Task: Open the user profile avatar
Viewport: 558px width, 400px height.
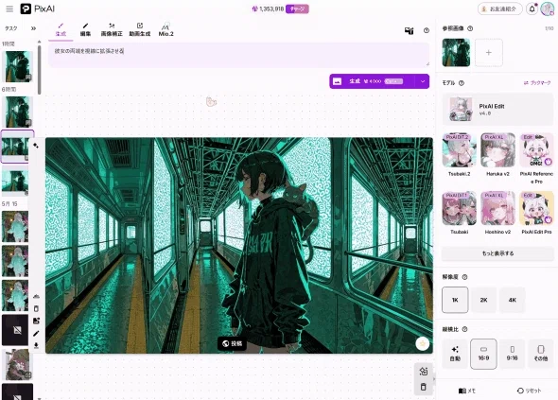Action: [x=547, y=9]
